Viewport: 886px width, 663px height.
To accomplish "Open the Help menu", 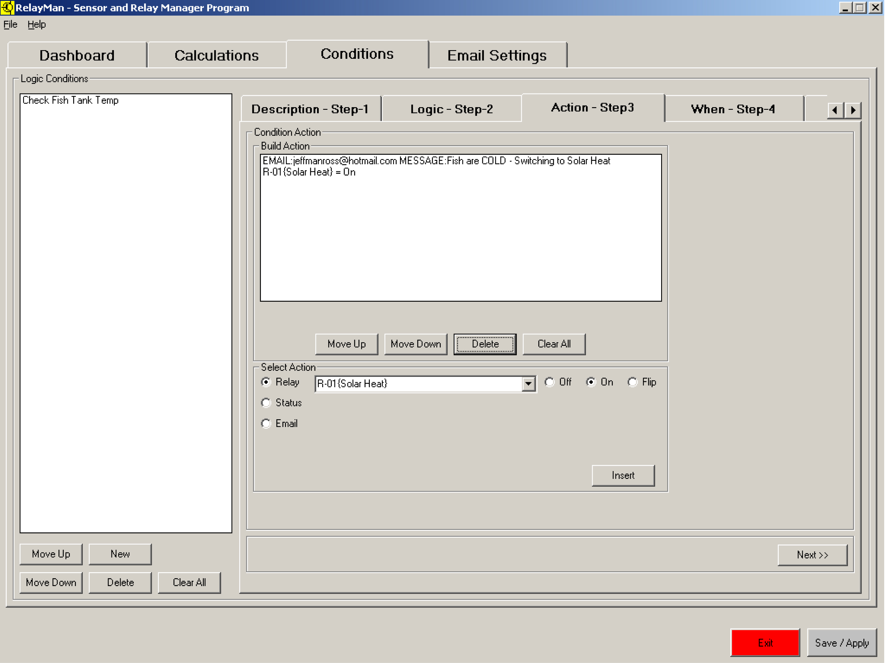I will coord(36,25).
